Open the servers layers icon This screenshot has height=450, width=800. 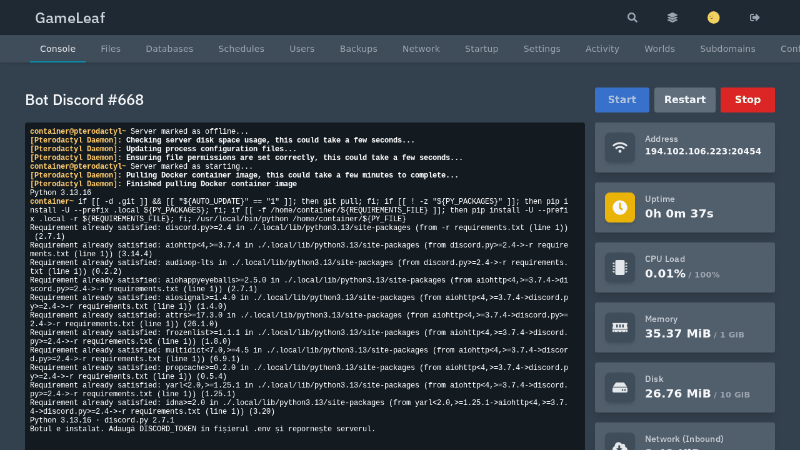click(x=672, y=17)
